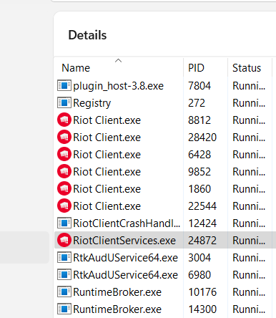Click RuntimeBroker.exe icon with PID 10176
The width and height of the screenshot is (276, 318).
coord(64,291)
